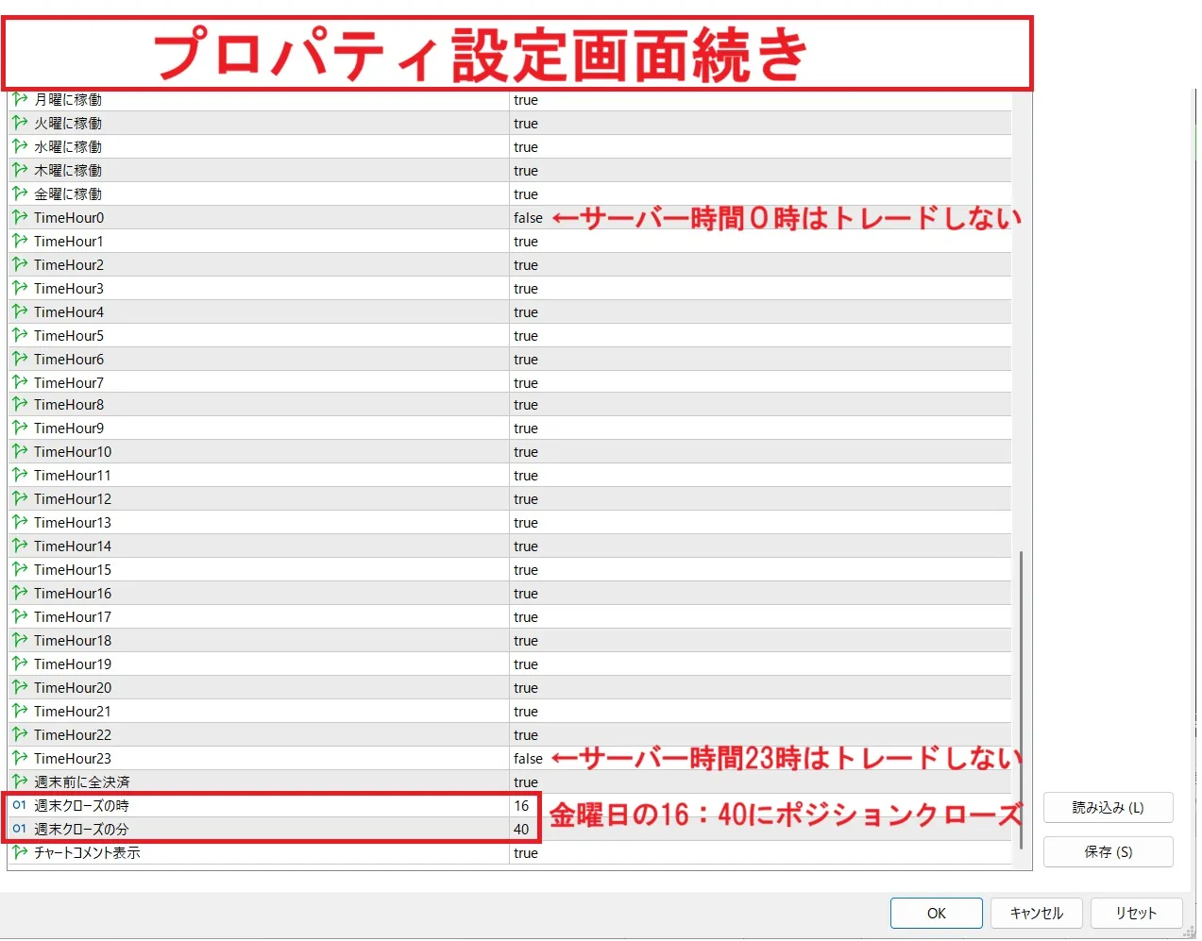
Task: Click the boolean icon beside TimeHour14
Action: pos(20,546)
